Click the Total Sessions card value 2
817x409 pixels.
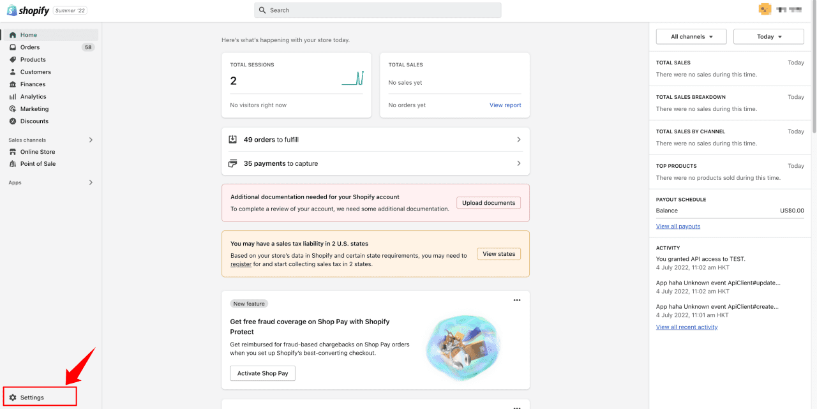[234, 80]
